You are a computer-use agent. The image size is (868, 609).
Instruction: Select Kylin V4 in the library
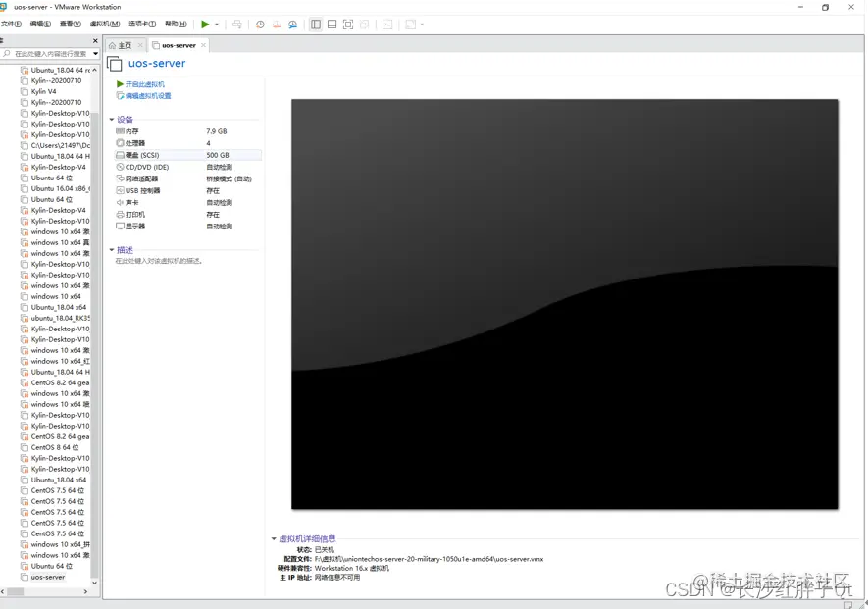[x=44, y=91]
